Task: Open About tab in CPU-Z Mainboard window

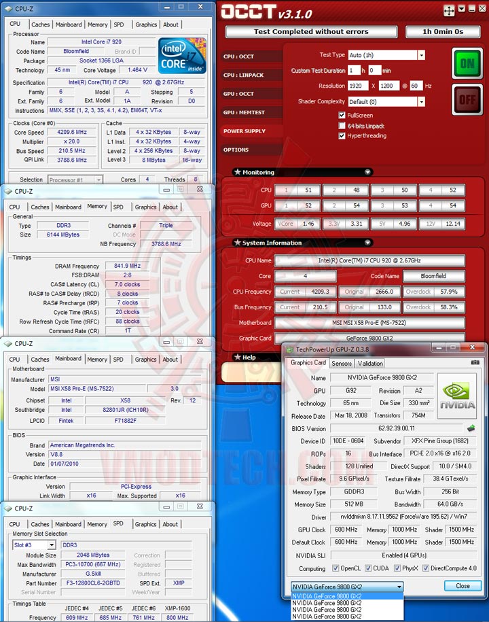Action: (170, 359)
